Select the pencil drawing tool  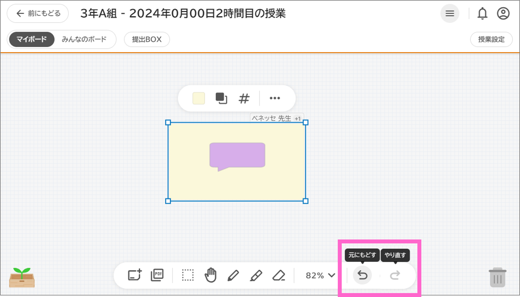(x=233, y=276)
